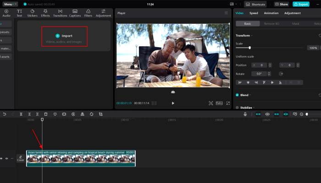
Task: Toggle track visibility eye icon
Action: [1, 158]
